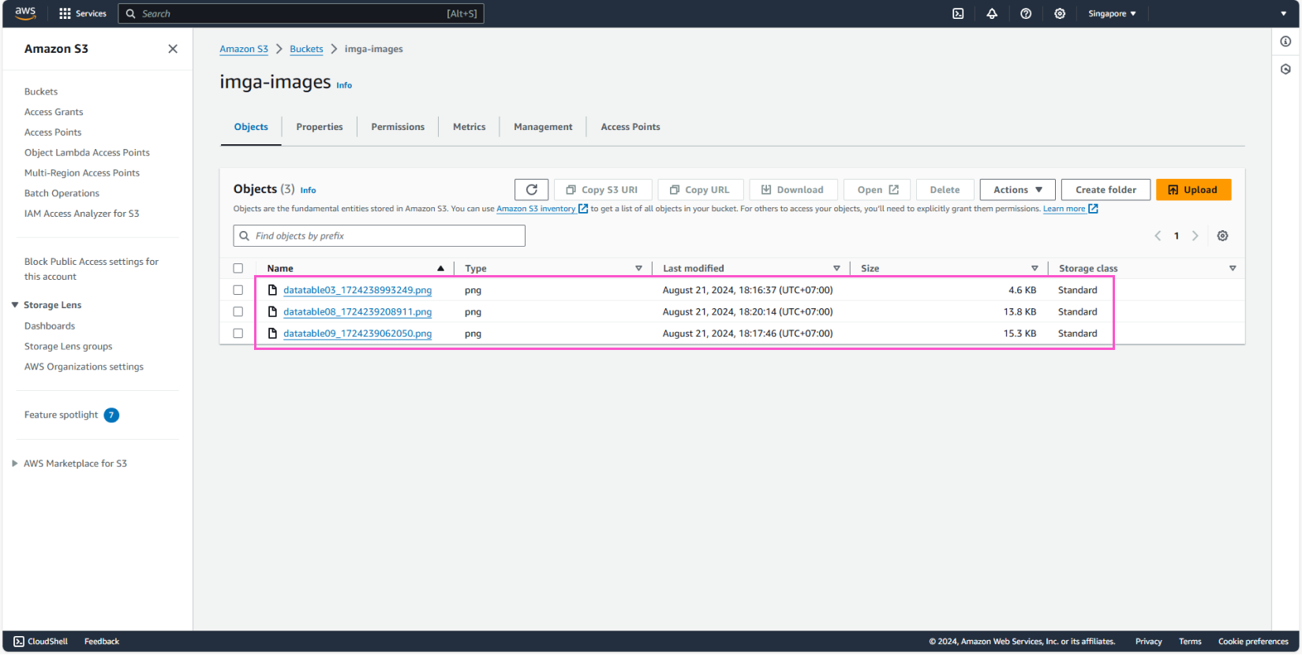The width and height of the screenshot is (1302, 655).
Task: Open the top bar settings gear
Action: pos(1060,13)
